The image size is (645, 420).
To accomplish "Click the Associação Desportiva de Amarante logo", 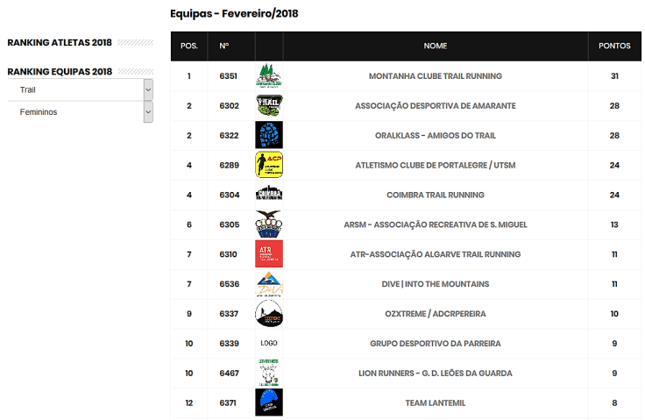I will pyautogui.click(x=269, y=105).
